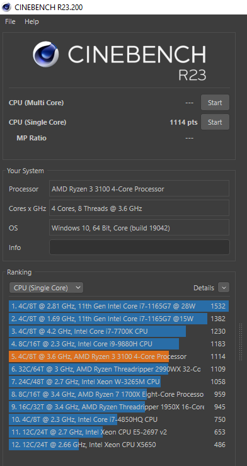Viewport: 247px width, 466px height.
Task: Select ranking row 9 Threadripper 1950X
Action: (118, 407)
